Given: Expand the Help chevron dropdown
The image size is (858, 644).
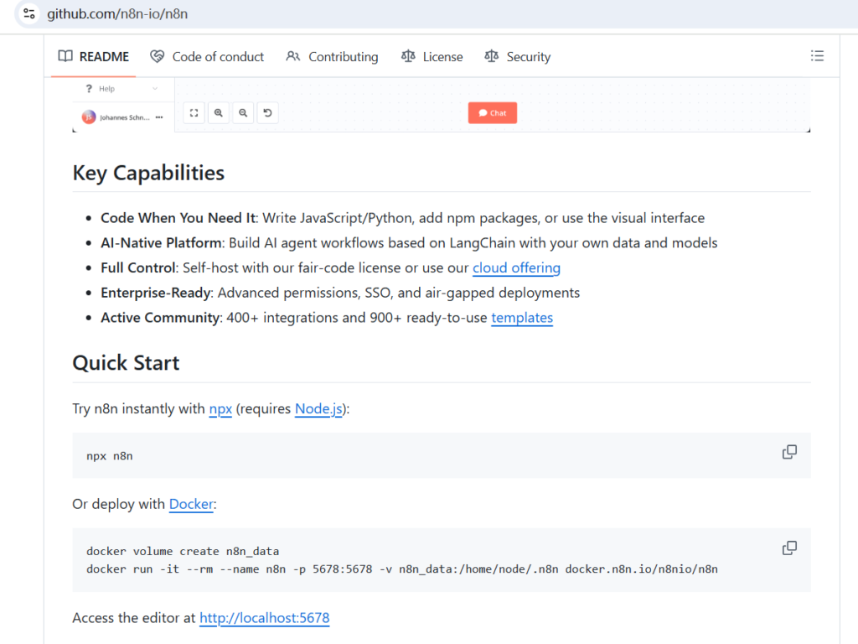Looking at the screenshot, I should pyautogui.click(x=155, y=89).
